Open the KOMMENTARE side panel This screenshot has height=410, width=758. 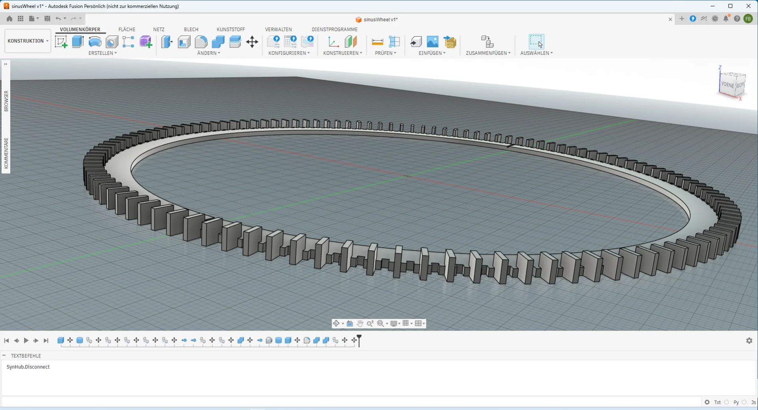pyautogui.click(x=6, y=153)
